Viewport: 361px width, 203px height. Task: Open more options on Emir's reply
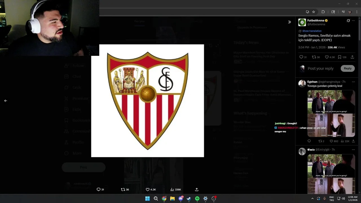point(353,149)
